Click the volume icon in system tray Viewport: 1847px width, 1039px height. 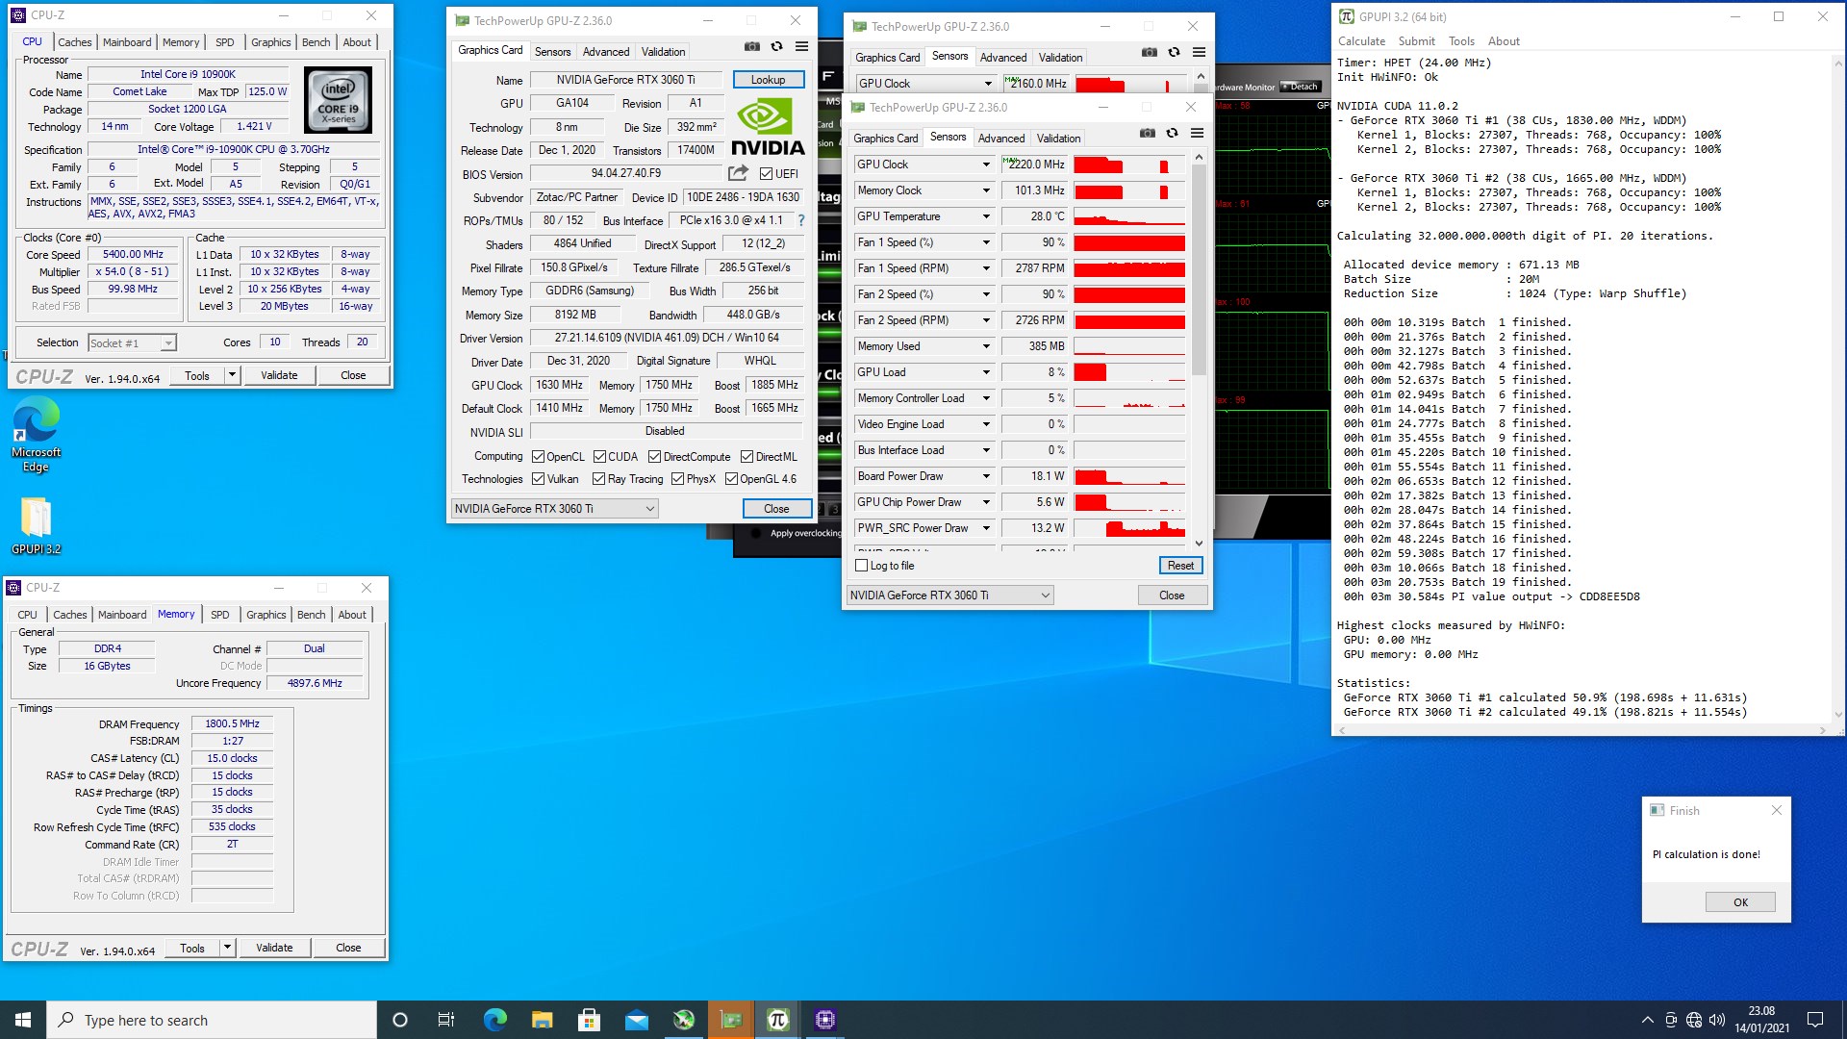pyautogui.click(x=1717, y=1020)
